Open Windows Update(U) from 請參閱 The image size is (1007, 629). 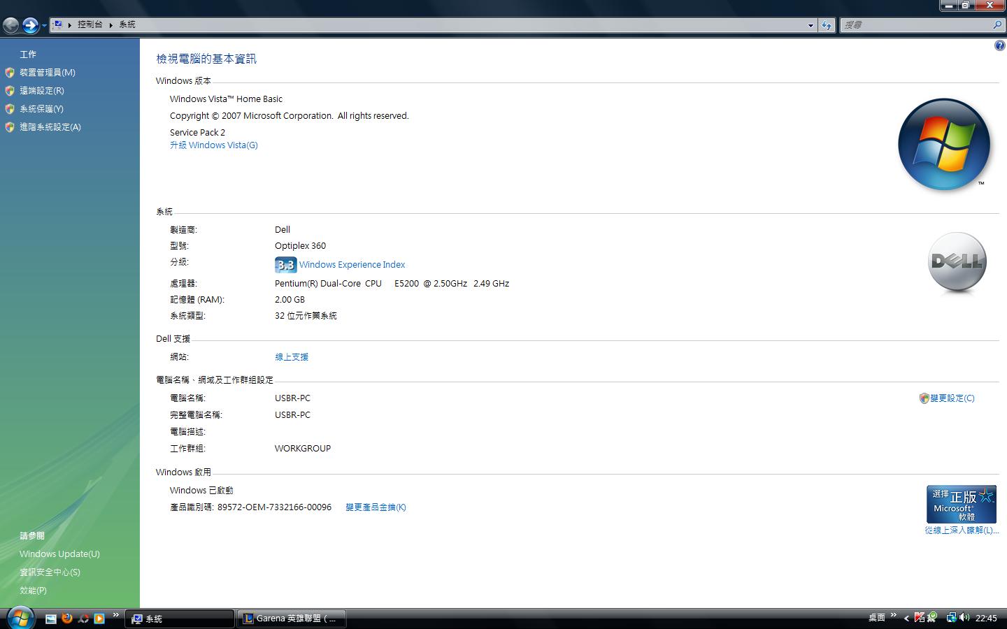pos(59,554)
